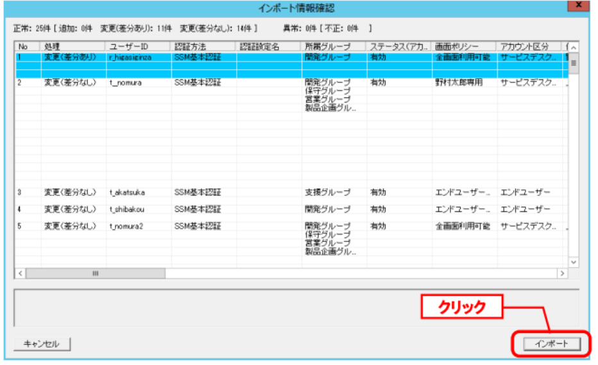Screen dimensions: 598x365
Task: Select the t_nomura user ID cell
Action: 126,83
